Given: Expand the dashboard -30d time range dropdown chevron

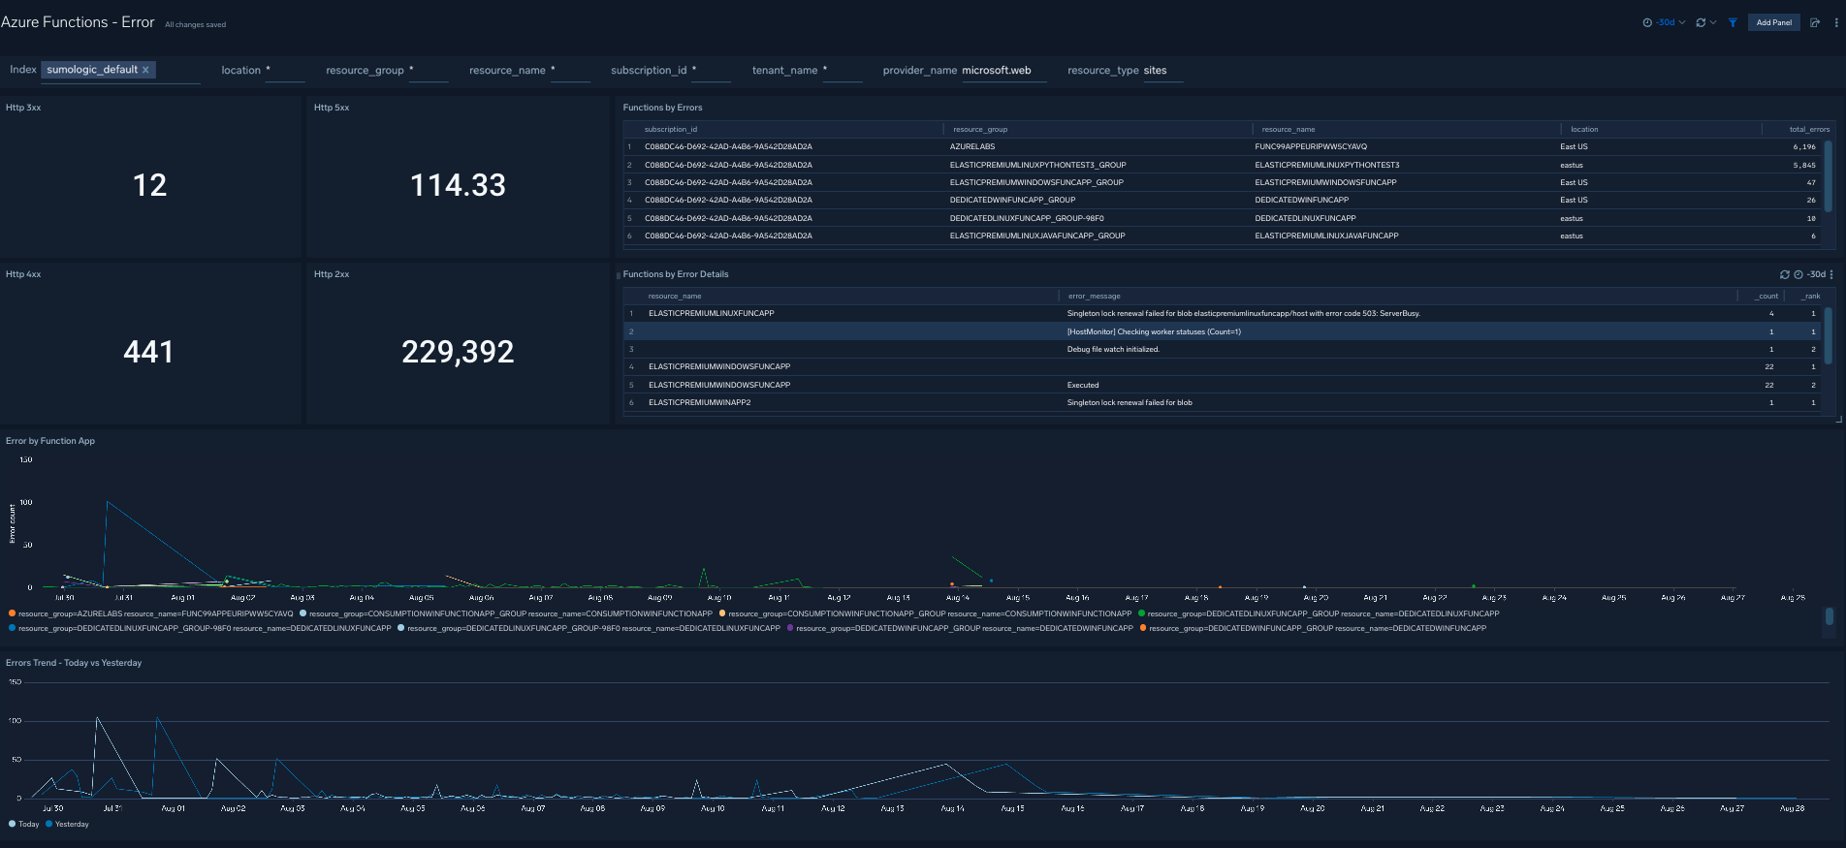Looking at the screenshot, I should [1682, 22].
